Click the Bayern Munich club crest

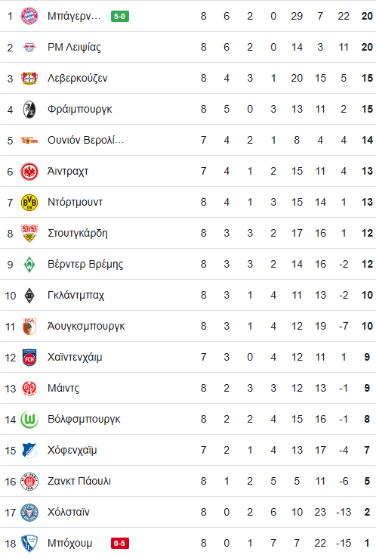tap(29, 16)
